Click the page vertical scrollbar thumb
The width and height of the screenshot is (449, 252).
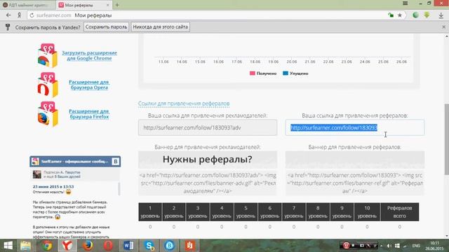click(446, 139)
